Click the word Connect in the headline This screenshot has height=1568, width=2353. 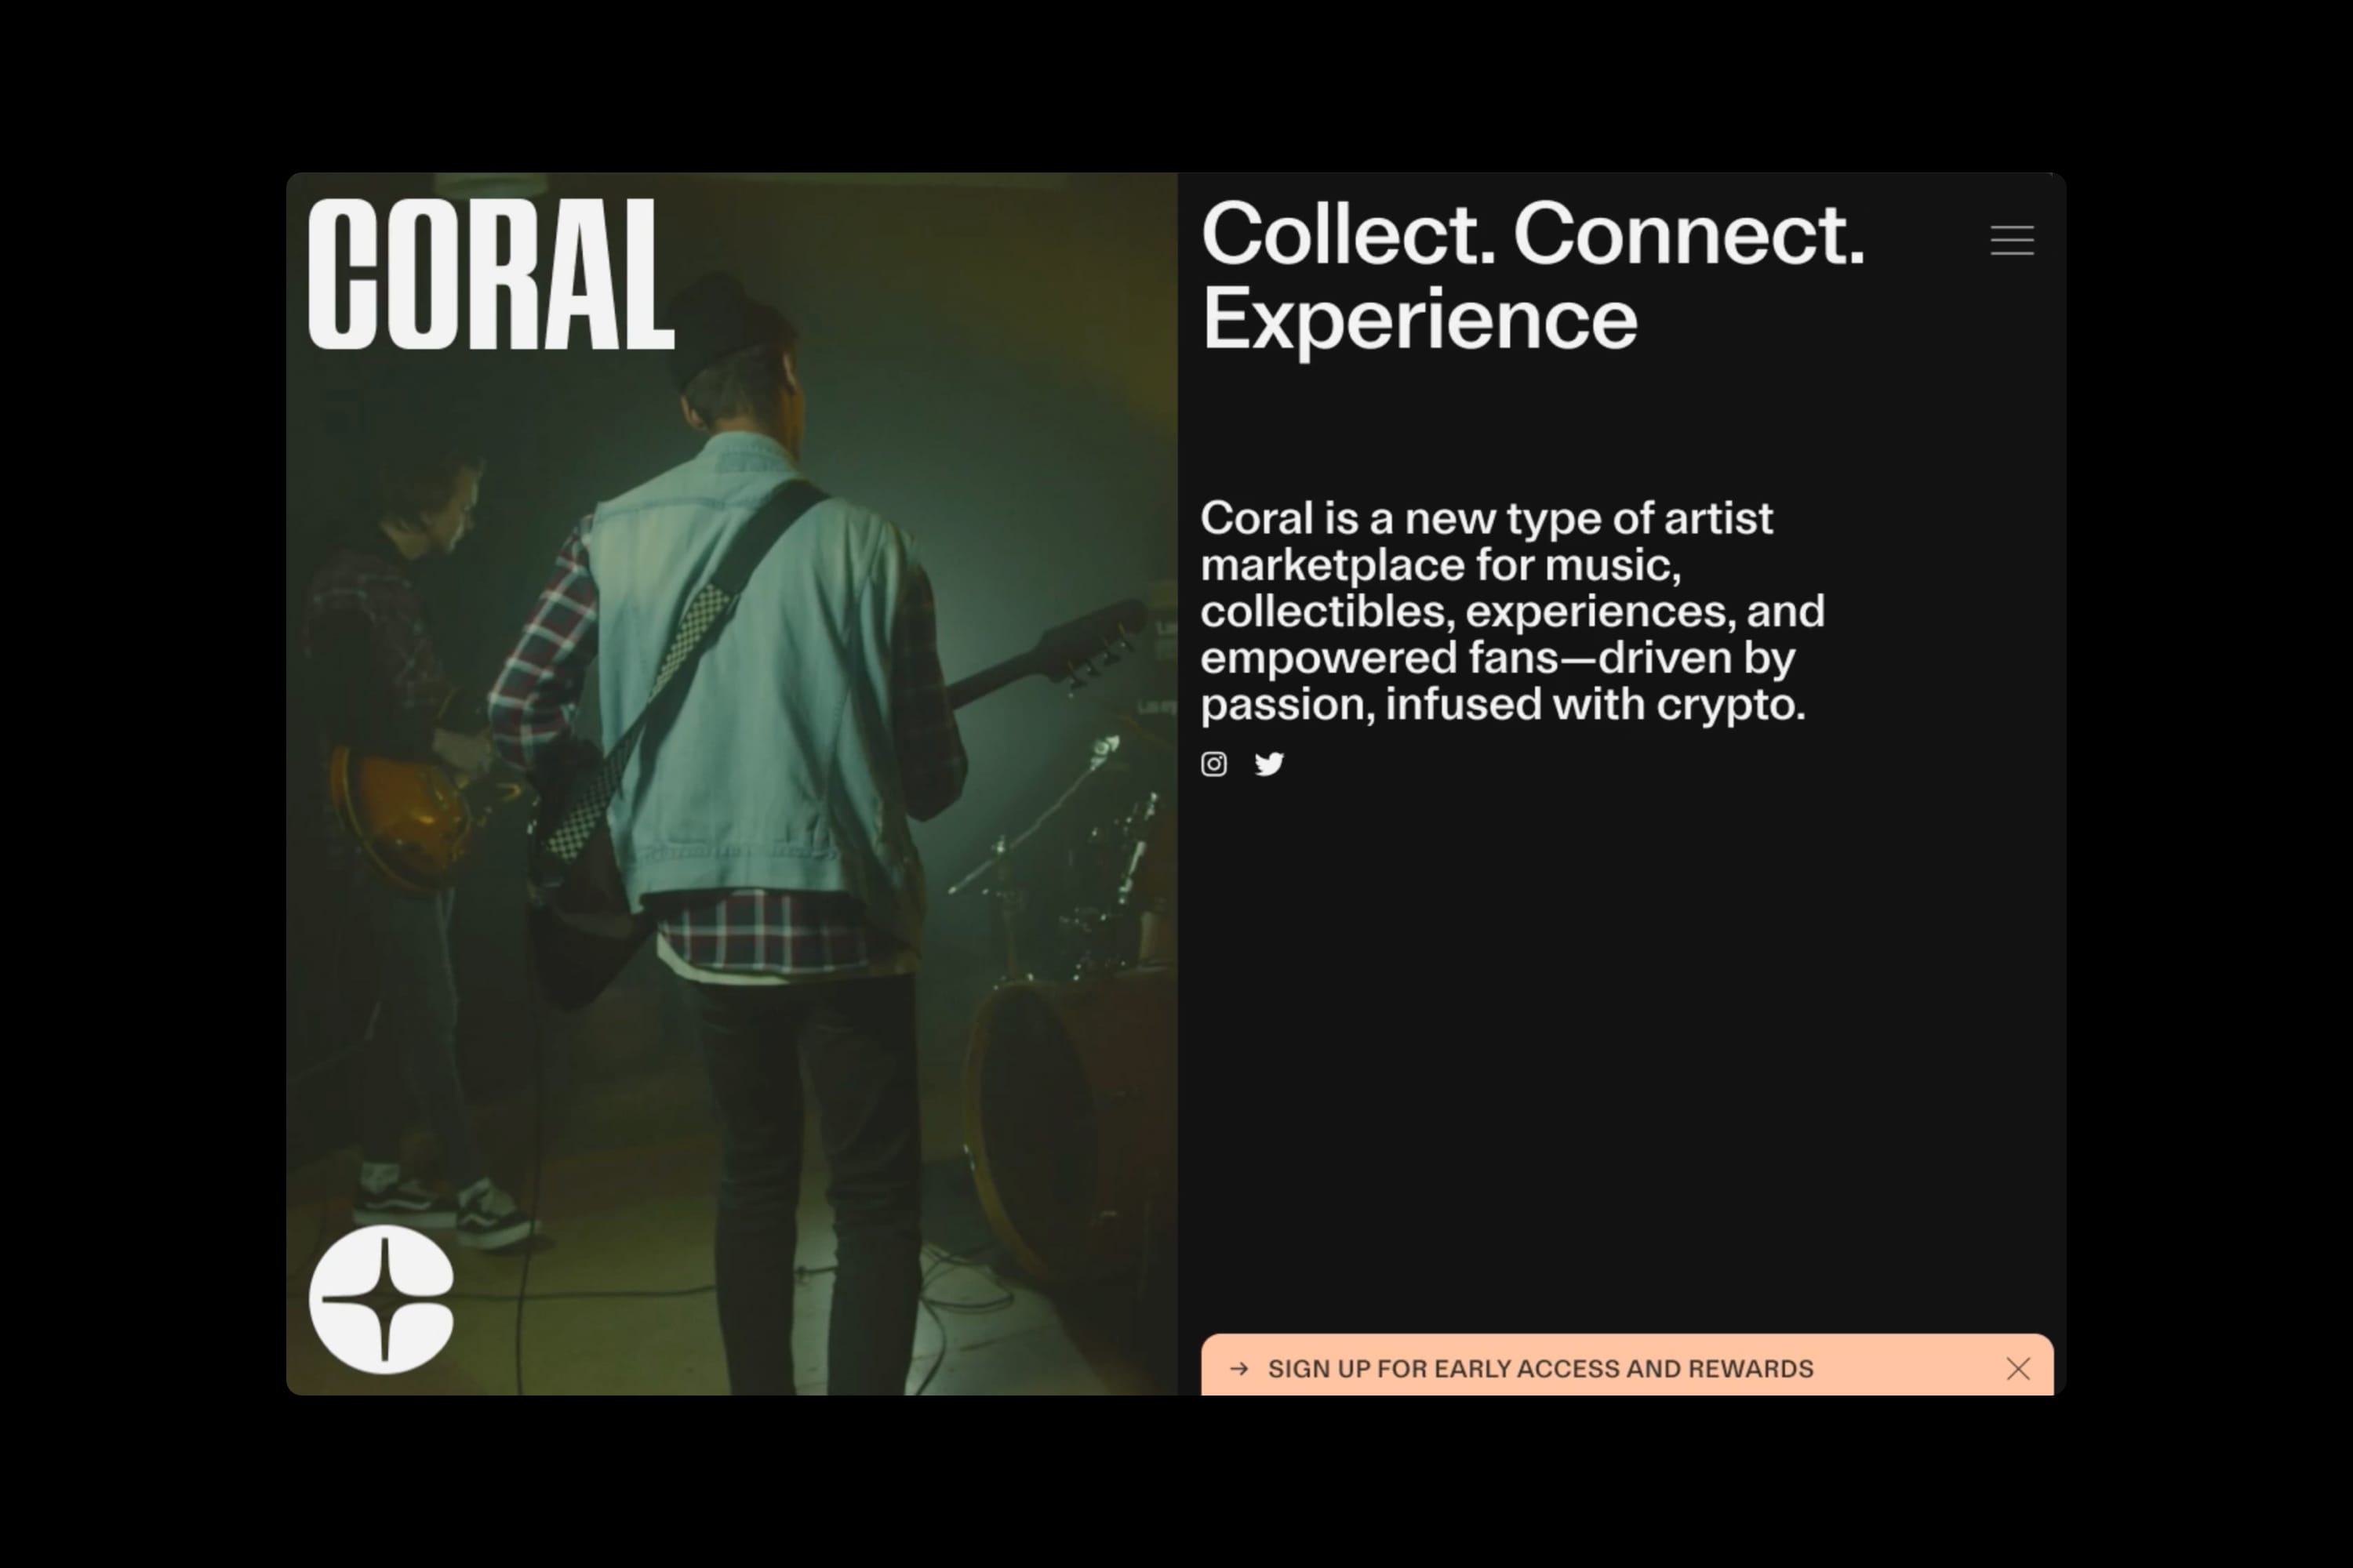[x=1689, y=234]
